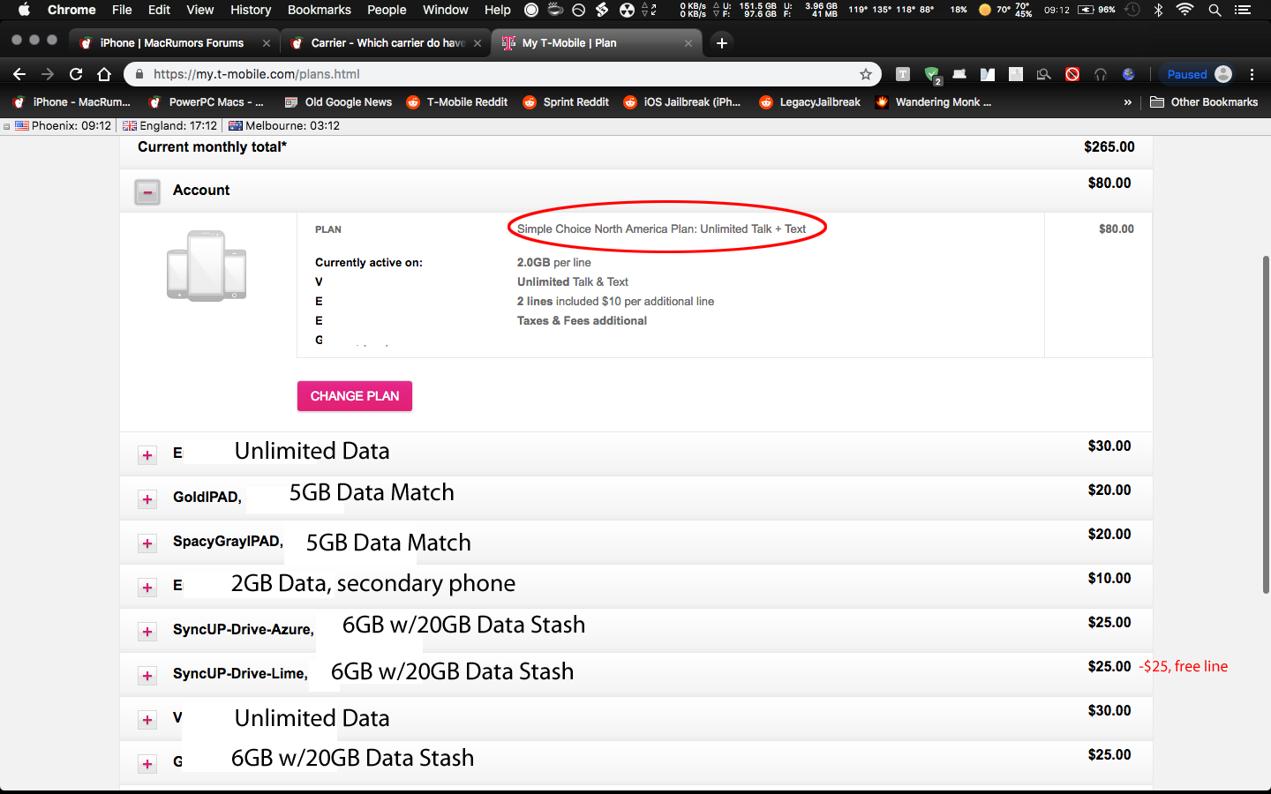Open the History menu
The height and width of the screenshot is (794, 1271).
click(x=251, y=10)
